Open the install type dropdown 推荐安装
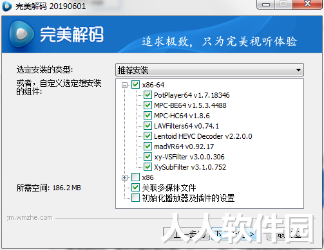 click(x=209, y=70)
